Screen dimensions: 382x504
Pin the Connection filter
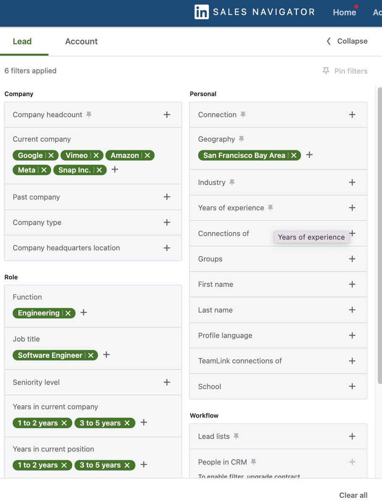(243, 115)
